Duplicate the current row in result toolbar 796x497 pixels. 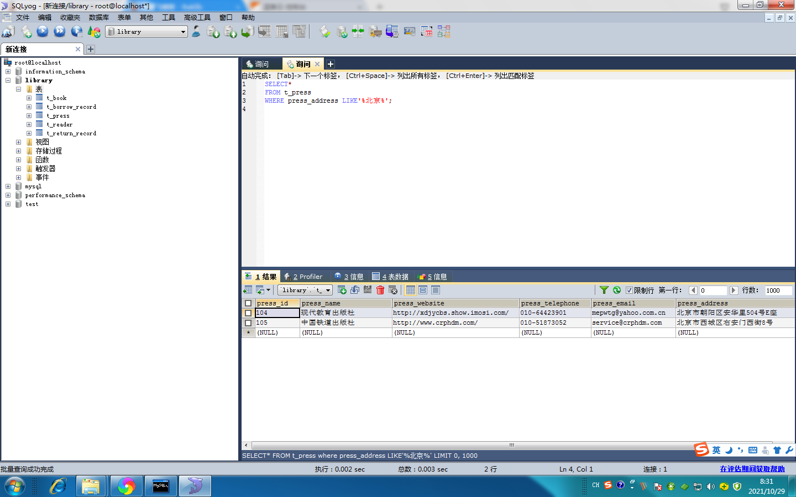pos(355,290)
